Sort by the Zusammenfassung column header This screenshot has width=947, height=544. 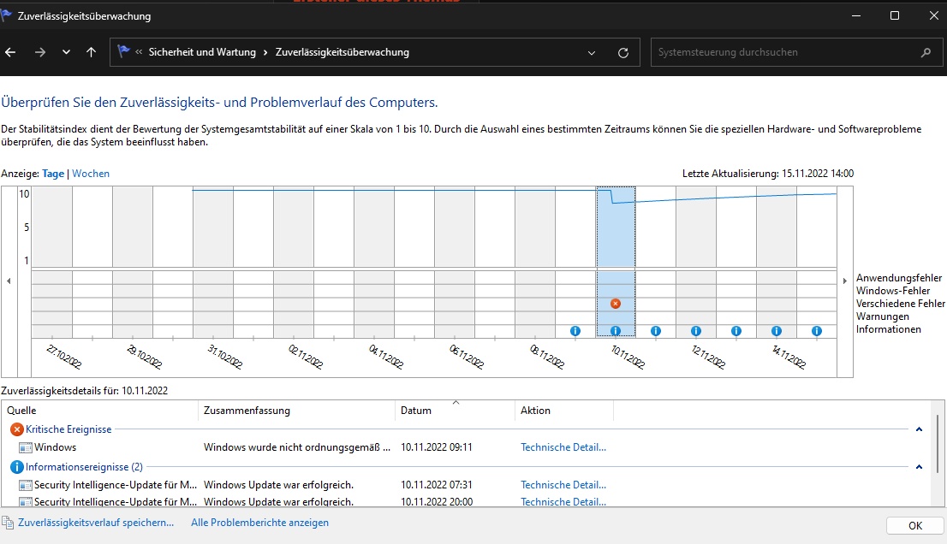click(296, 411)
